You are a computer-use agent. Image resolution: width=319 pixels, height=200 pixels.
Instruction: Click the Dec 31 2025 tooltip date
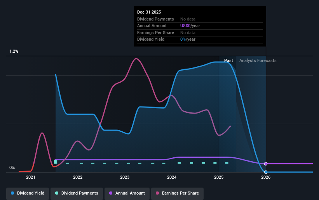tap(149, 12)
